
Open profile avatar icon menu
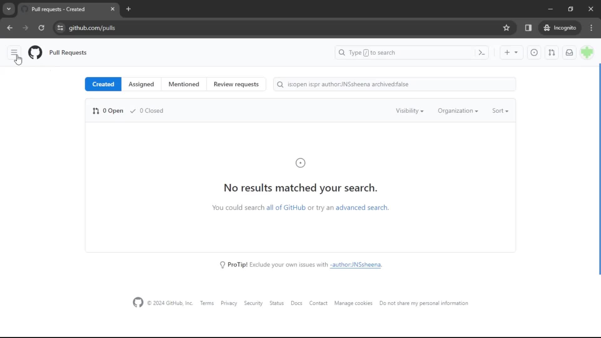[x=587, y=52]
